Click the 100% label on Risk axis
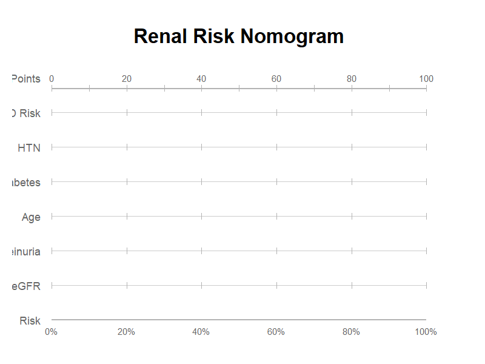 pos(426,332)
